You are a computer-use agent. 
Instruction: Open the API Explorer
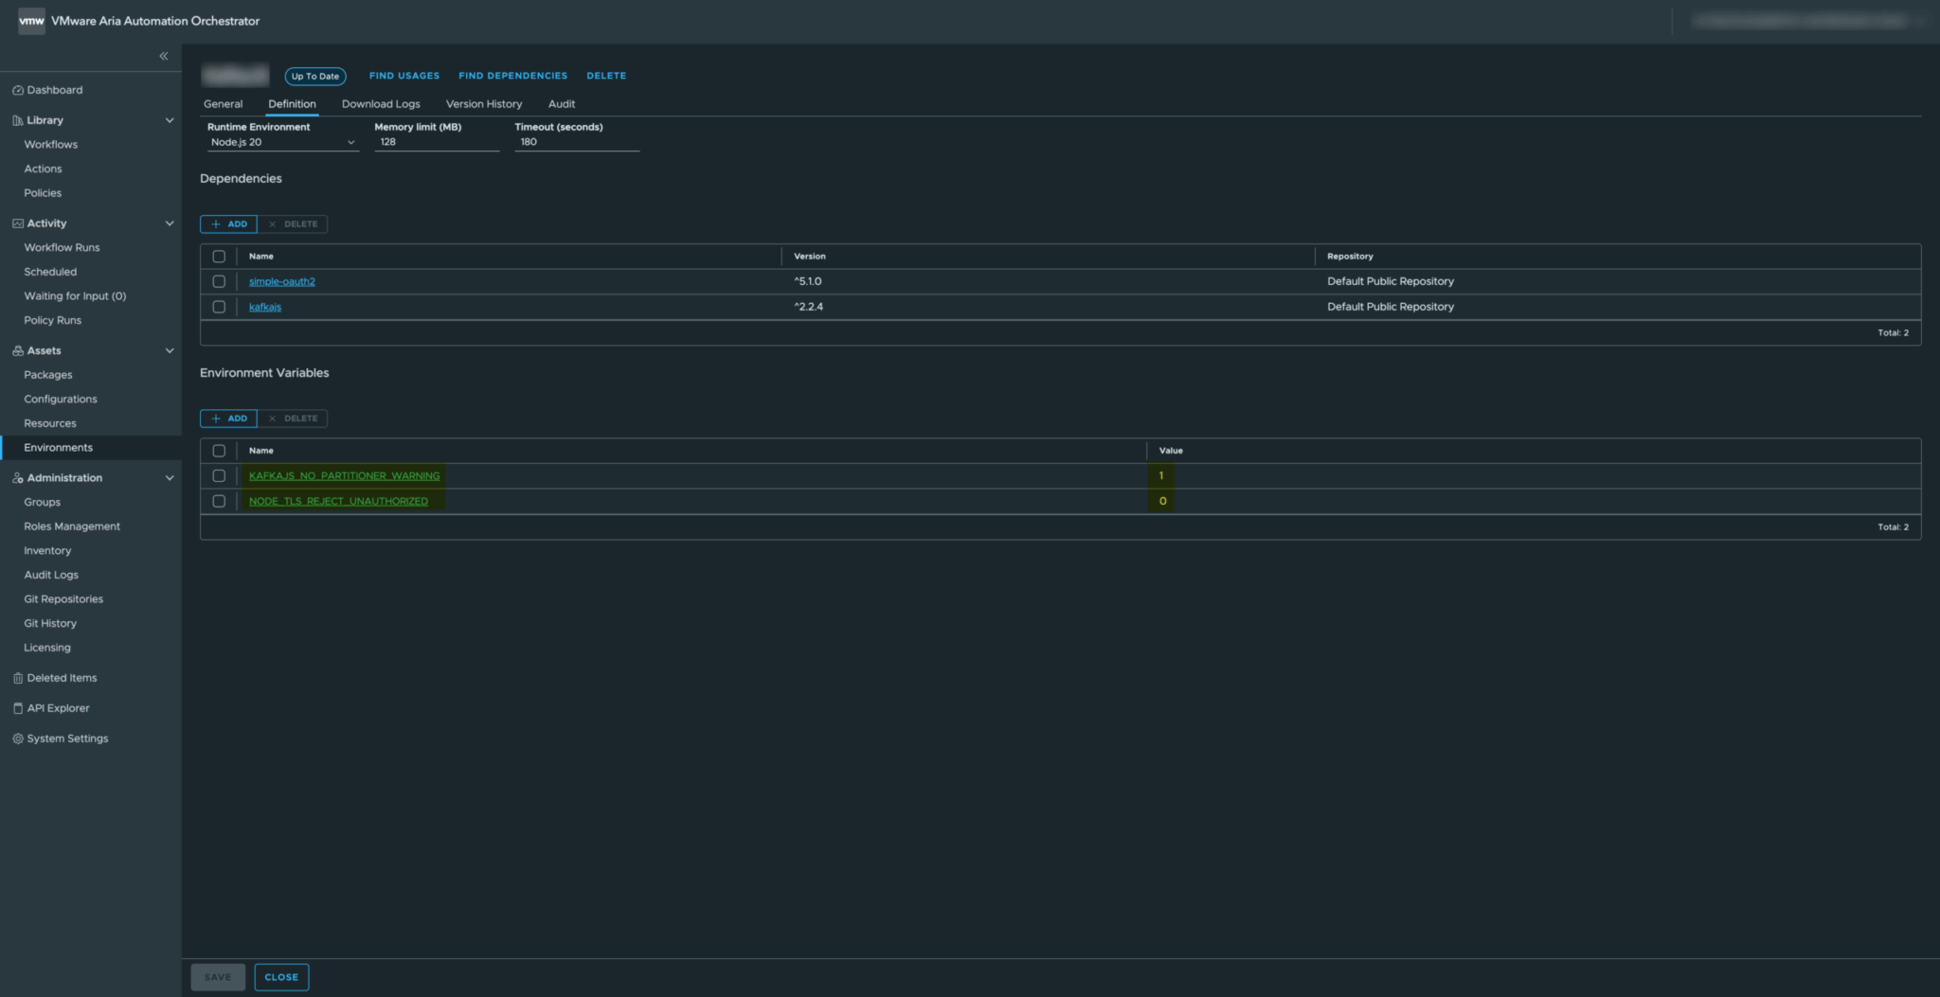tap(58, 707)
